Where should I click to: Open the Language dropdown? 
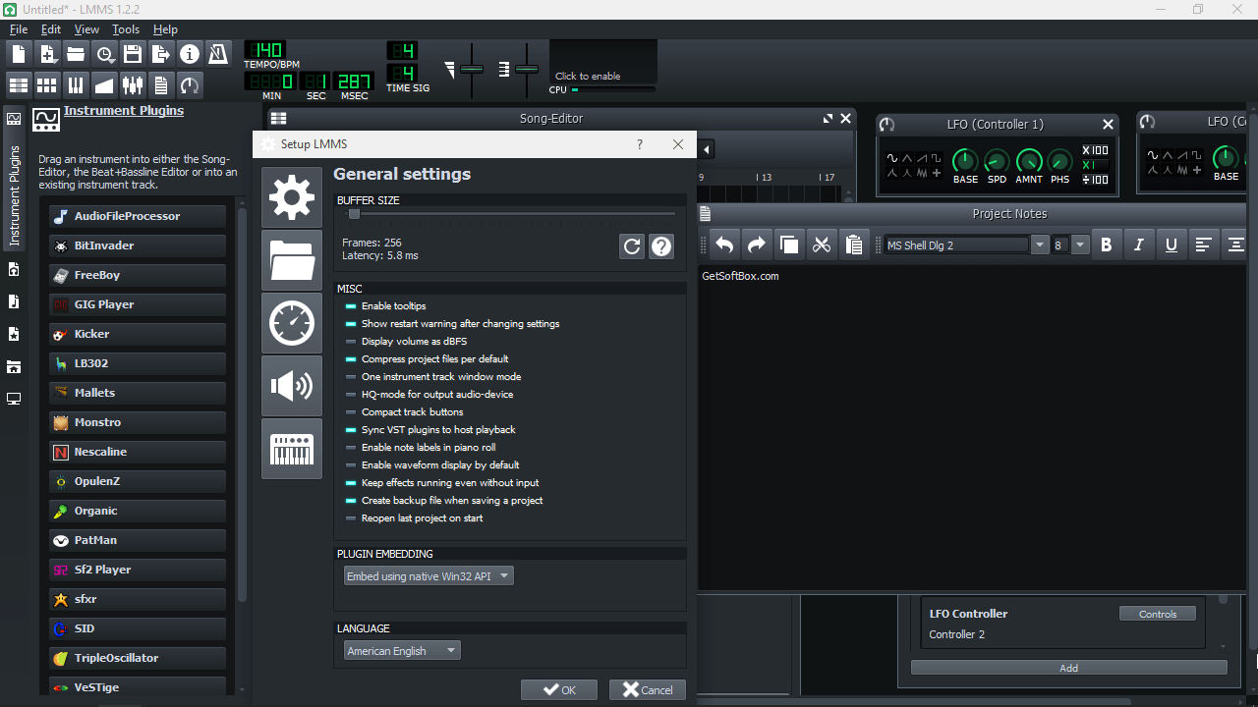(402, 650)
